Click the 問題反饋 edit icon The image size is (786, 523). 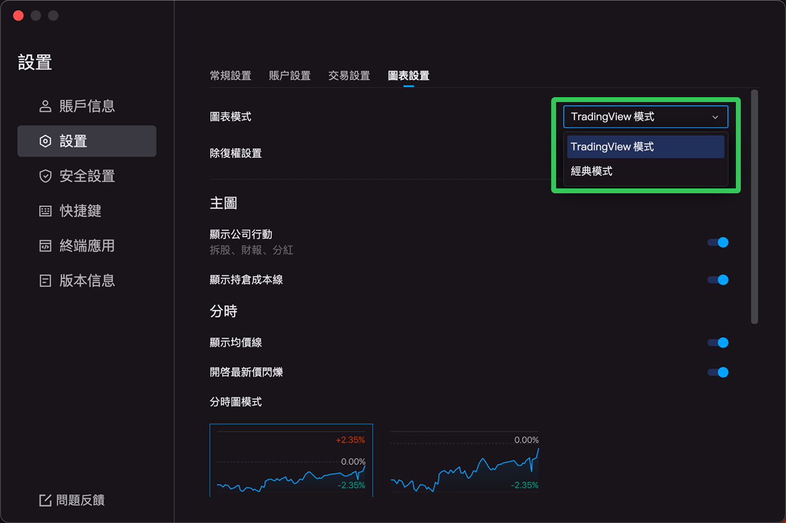[x=45, y=500]
